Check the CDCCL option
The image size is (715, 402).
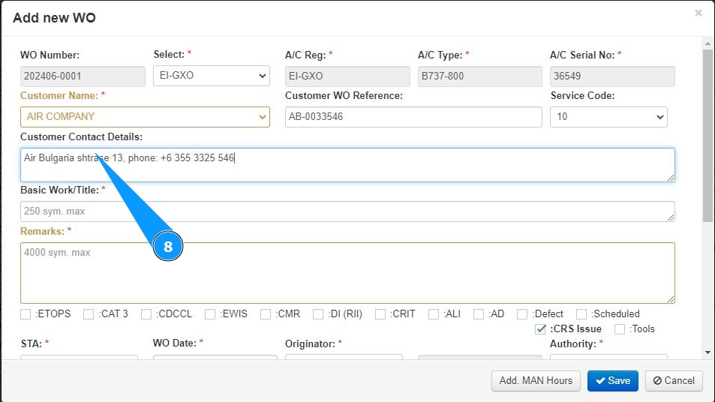coord(146,314)
